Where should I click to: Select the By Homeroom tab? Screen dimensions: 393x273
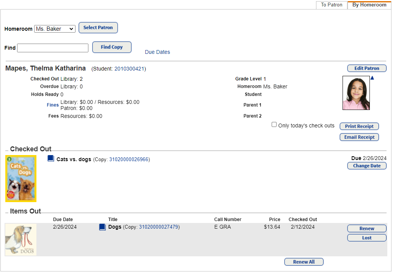(x=369, y=5)
